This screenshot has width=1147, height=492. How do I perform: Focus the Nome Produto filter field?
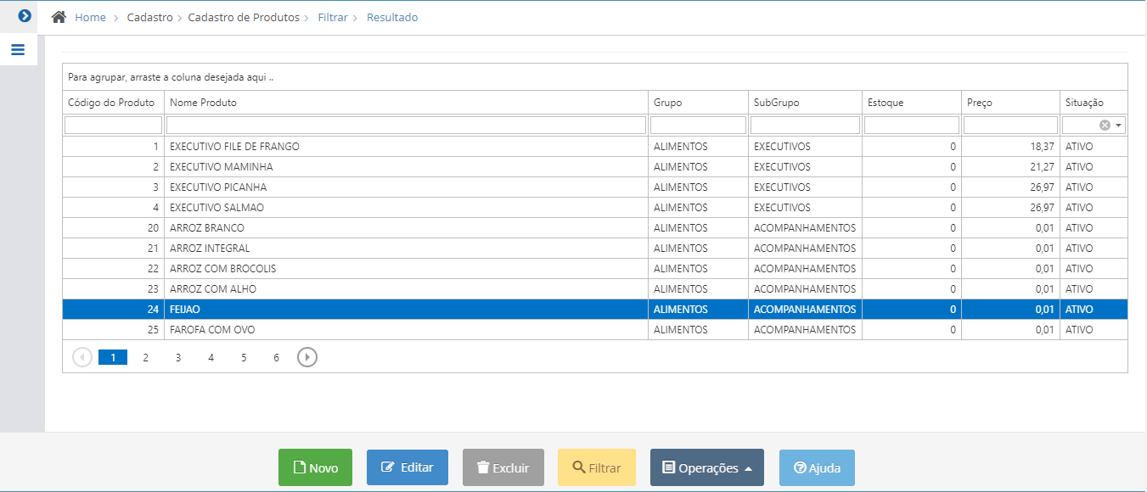pos(406,126)
